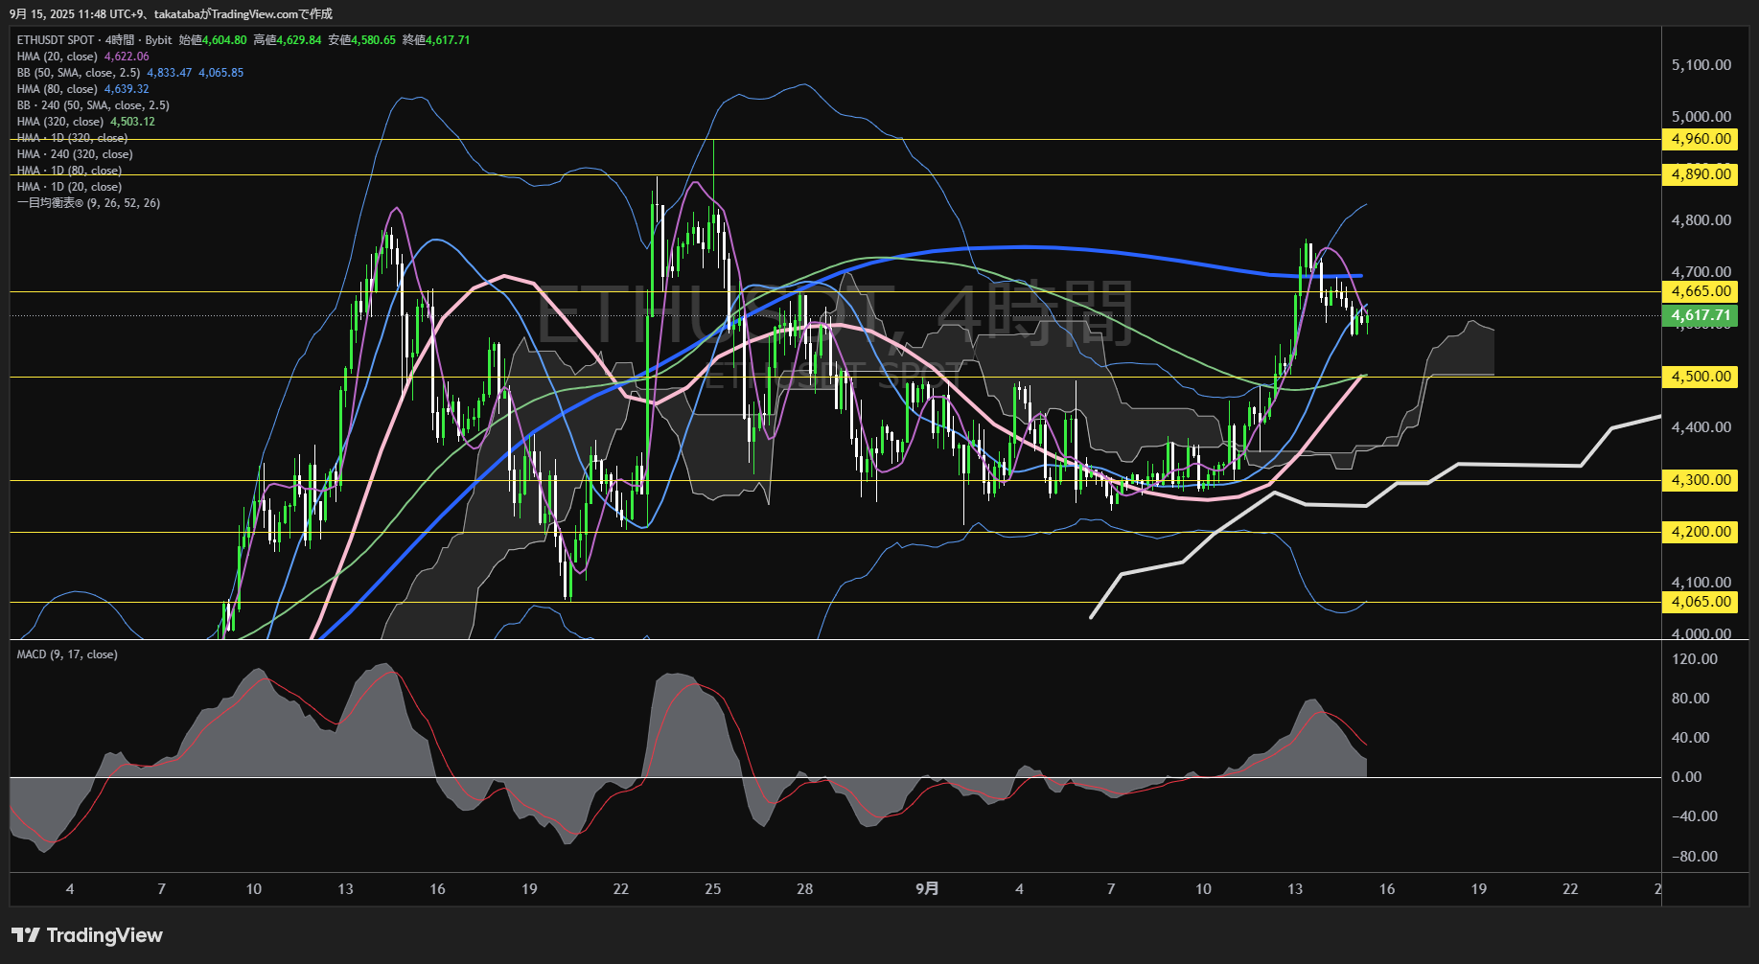The height and width of the screenshot is (964, 1759).
Task: Click date 13 right of 9月 marker
Action: [x=1295, y=889]
